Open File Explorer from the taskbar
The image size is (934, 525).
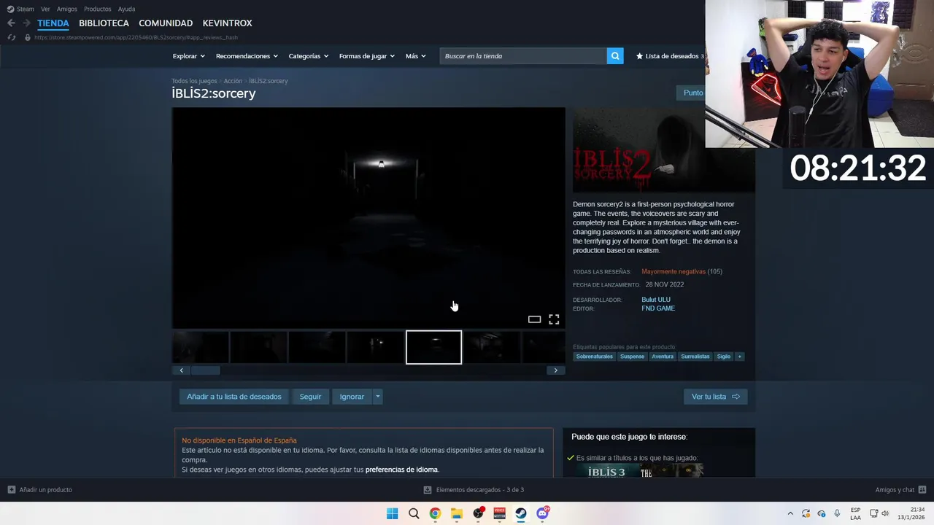tap(456, 513)
